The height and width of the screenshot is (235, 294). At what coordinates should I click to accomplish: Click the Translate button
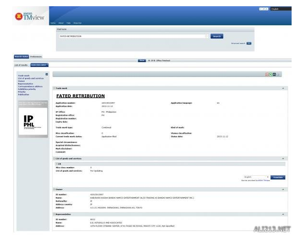(x=278, y=177)
